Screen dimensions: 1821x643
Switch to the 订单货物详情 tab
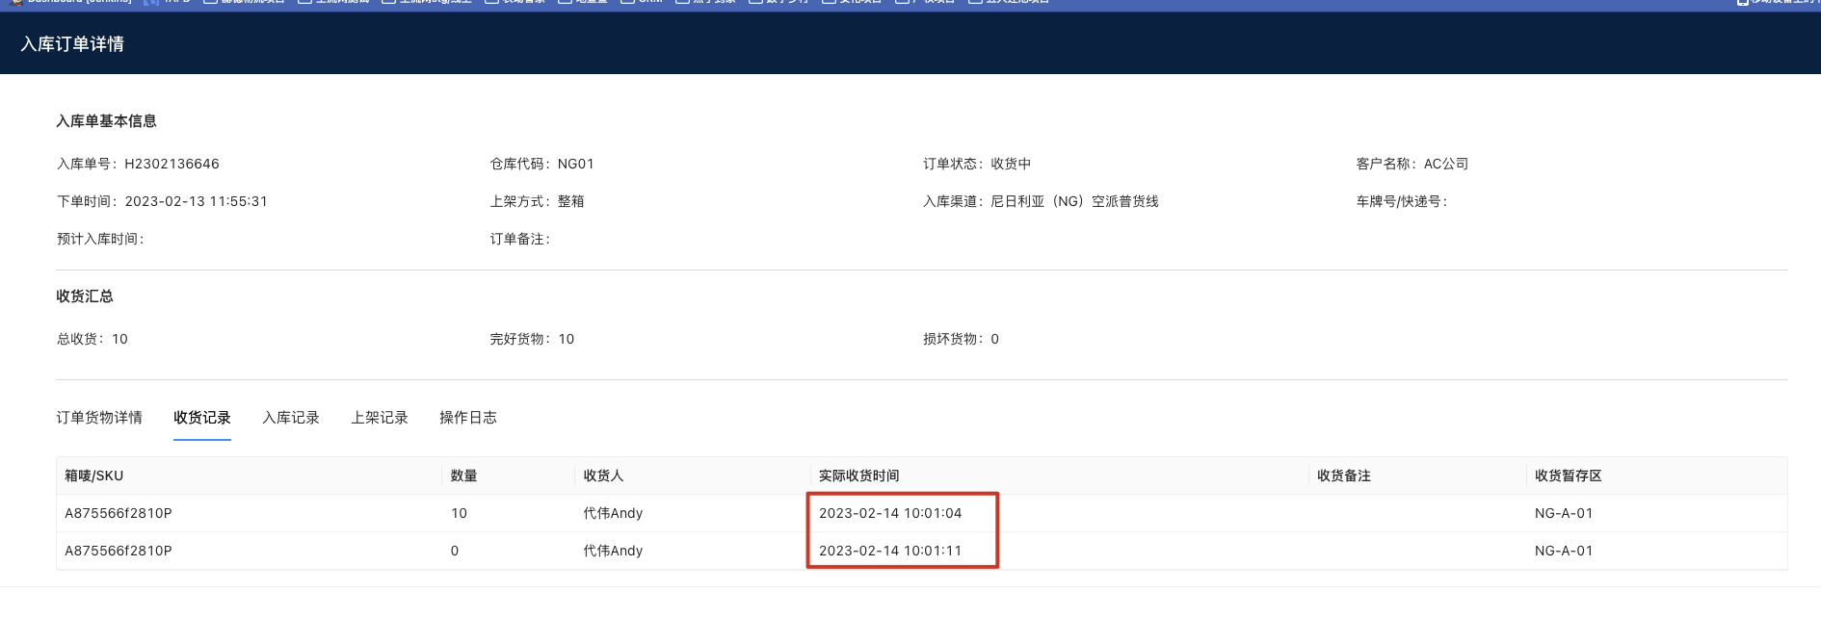point(99,418)
